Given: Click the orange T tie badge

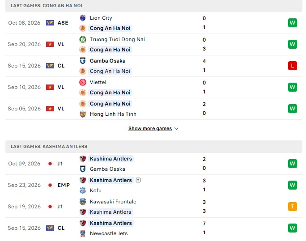Looking at the screenshot, I should 292,207.
